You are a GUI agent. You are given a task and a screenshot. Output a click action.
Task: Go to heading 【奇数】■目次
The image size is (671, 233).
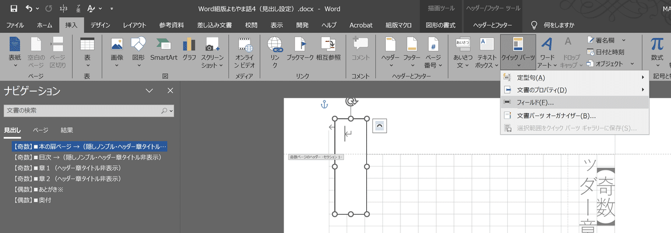pyautogui.click(x=89, y=157)
